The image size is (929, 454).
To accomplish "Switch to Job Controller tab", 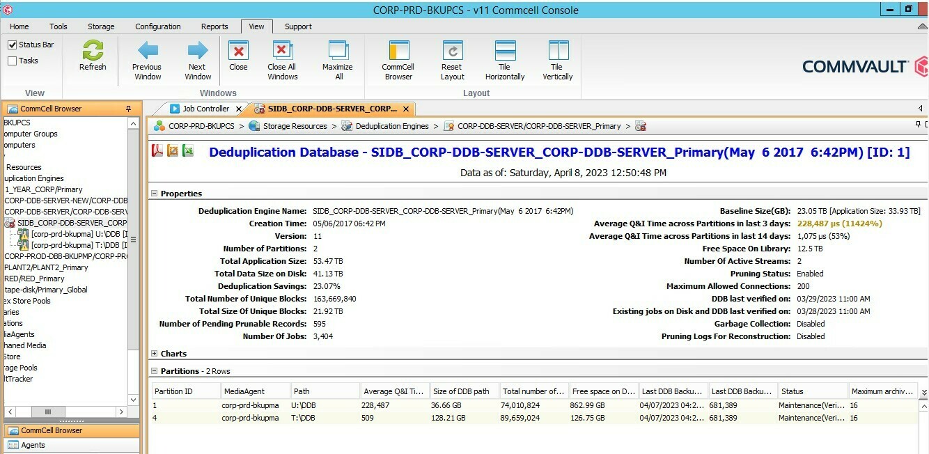I will (205, 109).
